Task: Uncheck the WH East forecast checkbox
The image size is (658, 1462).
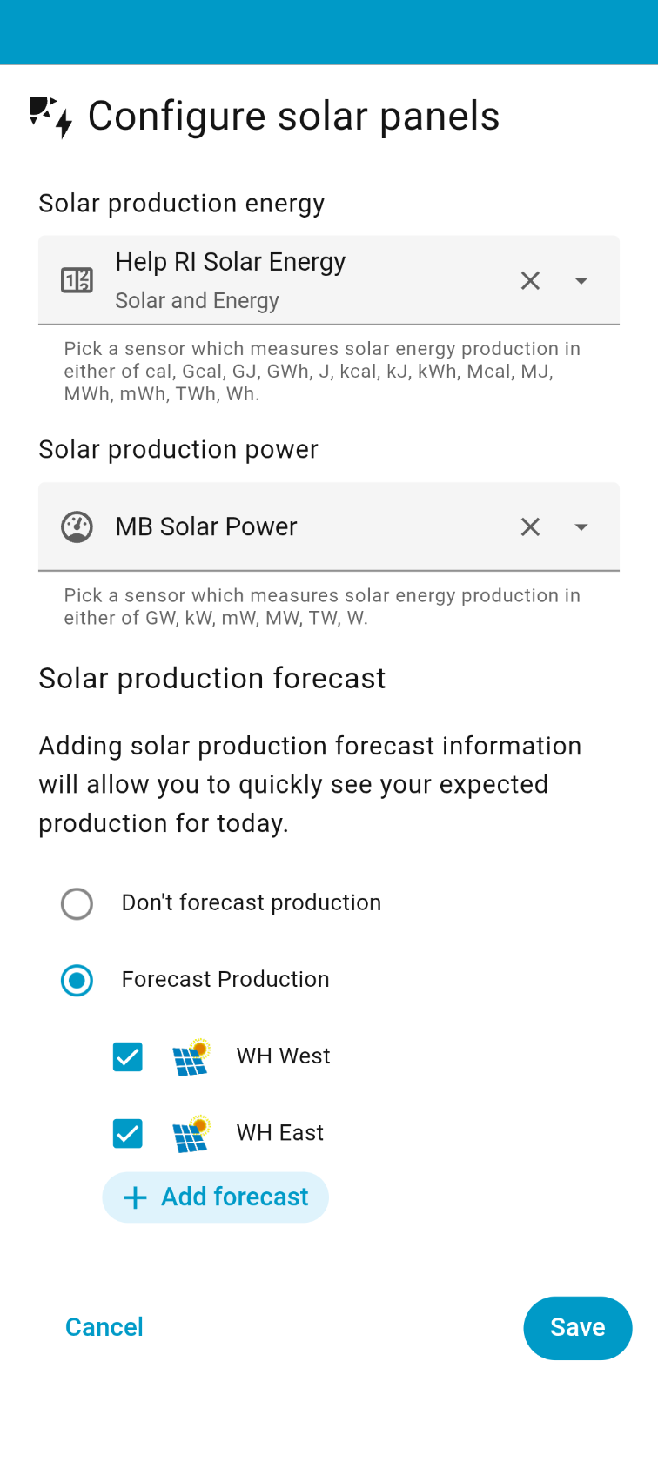Action: 128,1134
